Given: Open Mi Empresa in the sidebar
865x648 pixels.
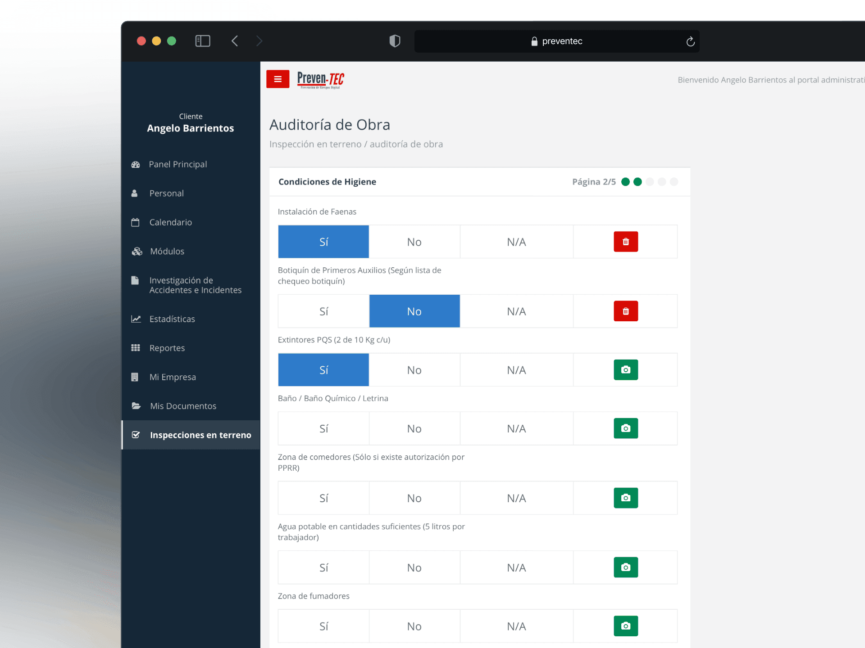Looking at the screenshot, I should tap(191, 377).
